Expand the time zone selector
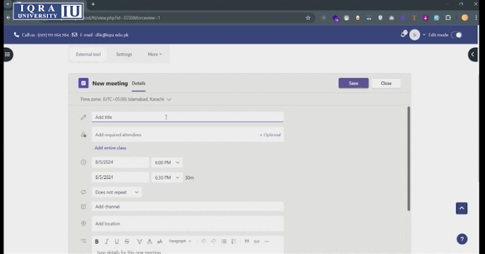Viewport: 485px width, 254px height. 169,99
